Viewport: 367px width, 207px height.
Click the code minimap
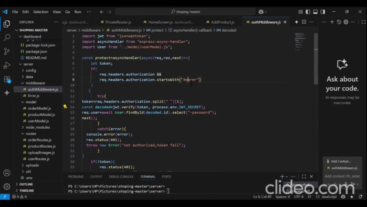pyautogui.click(x=301, y=42)
